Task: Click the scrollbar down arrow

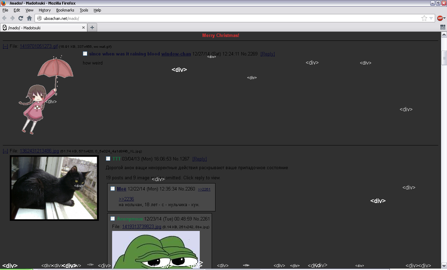Action: [444, 265]
